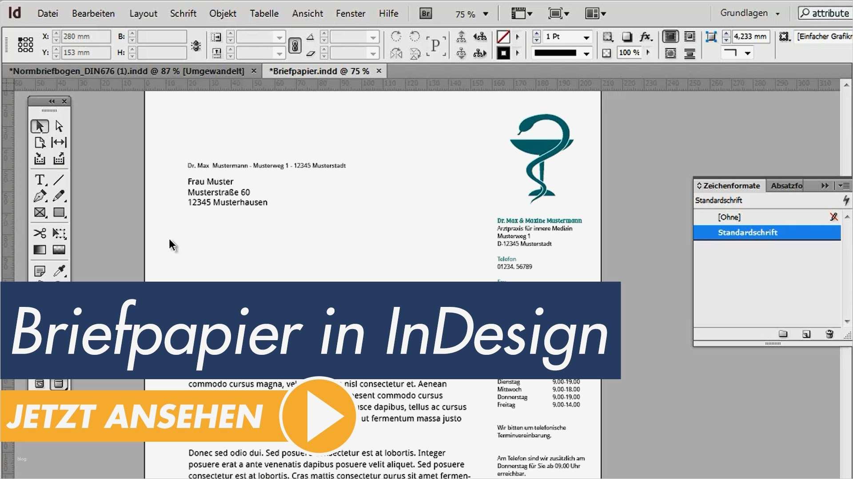Select the Free Transform tool

click(59, 233)
